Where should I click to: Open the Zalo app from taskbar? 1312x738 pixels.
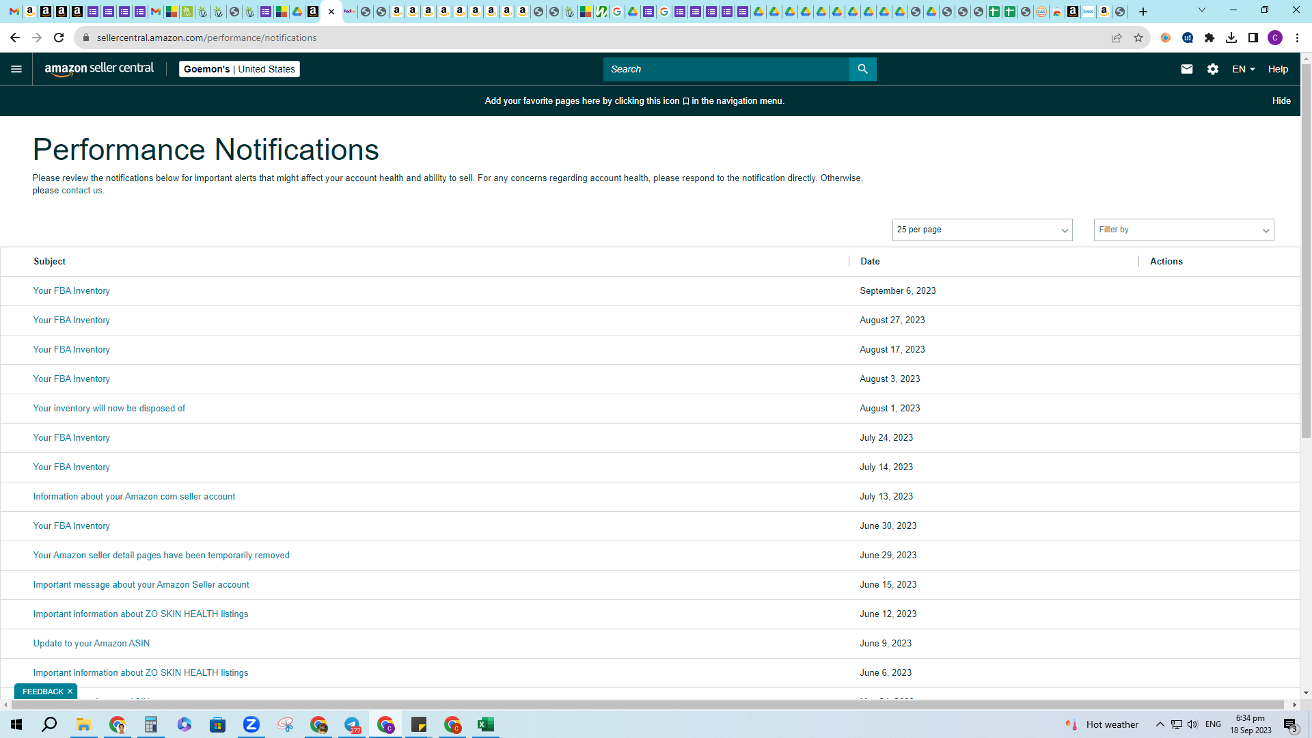click(x=251, y=724)
